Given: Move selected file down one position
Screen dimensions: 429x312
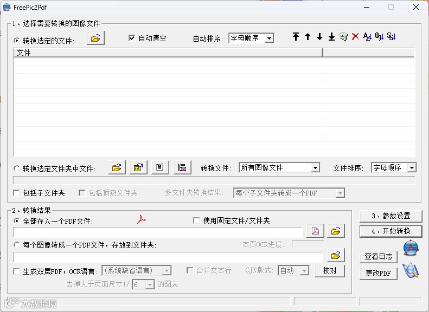Looking at the screenshot, I should pyautogui.click(x=319, y=37).
